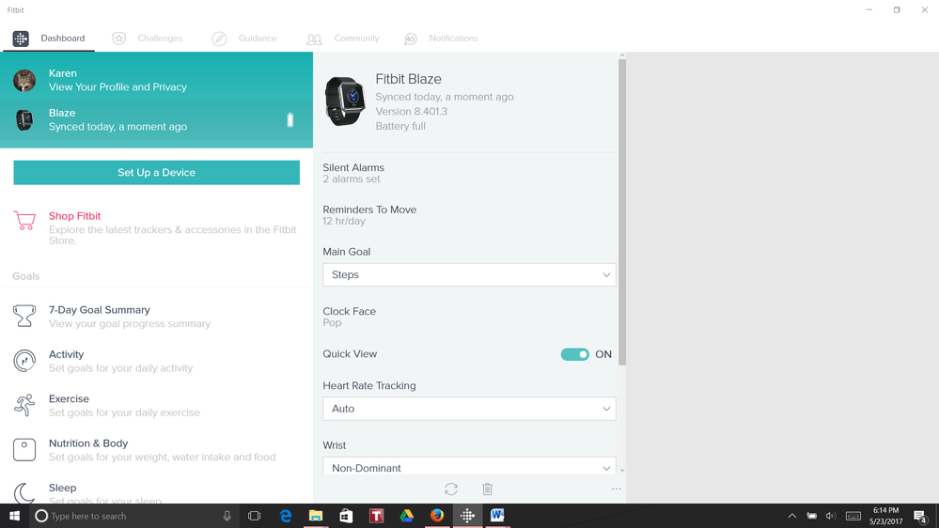Open the more options ellipsis menu
The height and width of the screenshot is (528, 939).
pos(617,489)
